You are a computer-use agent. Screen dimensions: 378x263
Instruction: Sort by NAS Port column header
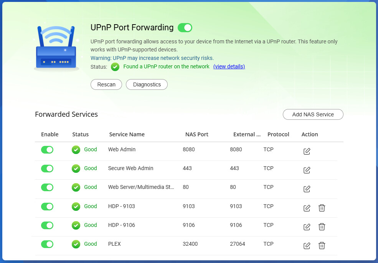(197, 134)
